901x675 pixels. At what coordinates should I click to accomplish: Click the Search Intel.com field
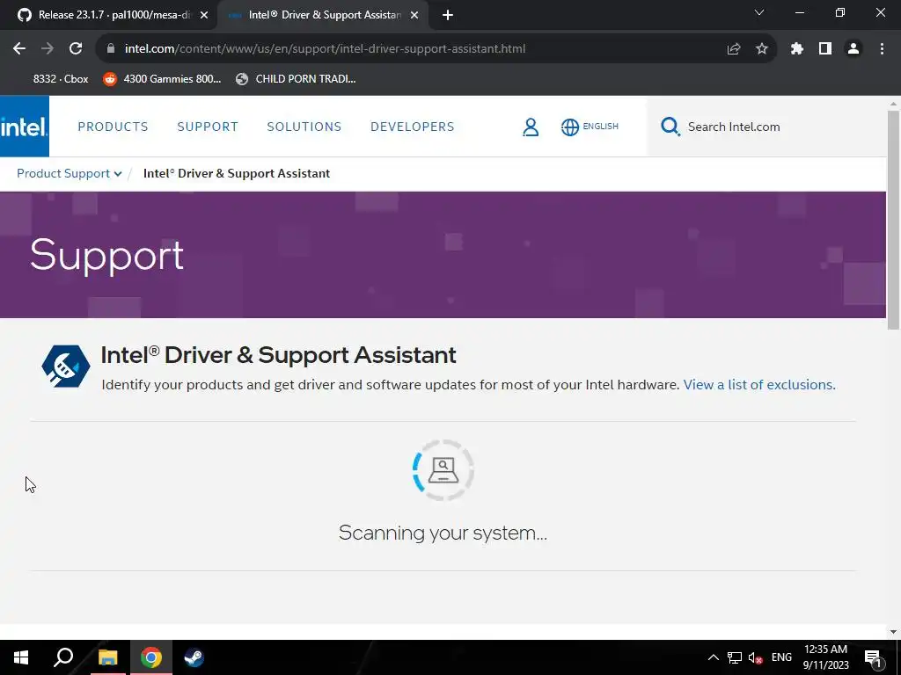773,127
